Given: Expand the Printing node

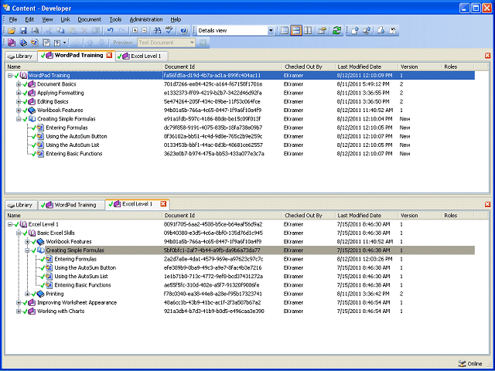Looking at the screenshot, I should click(28, 294).
